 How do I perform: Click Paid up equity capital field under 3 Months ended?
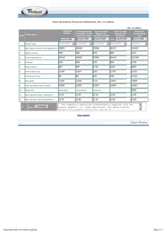[x=67, y=86]
